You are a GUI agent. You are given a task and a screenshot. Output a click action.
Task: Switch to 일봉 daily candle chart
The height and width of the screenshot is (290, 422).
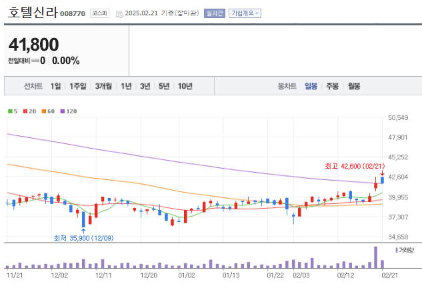point(311,86)
